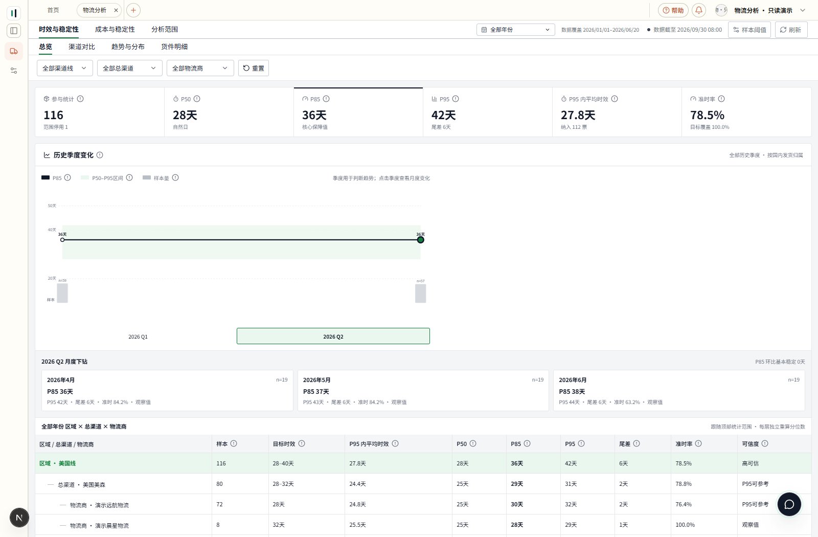Show info icon next to 参与统计

pyautogui.click(x=80, y=99)
